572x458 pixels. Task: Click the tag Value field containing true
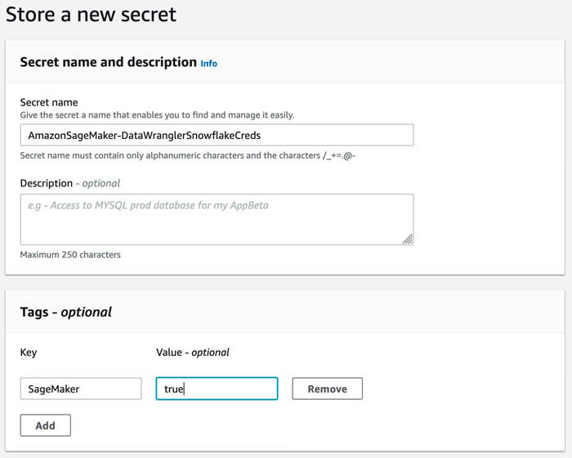[x=217, y=388]
